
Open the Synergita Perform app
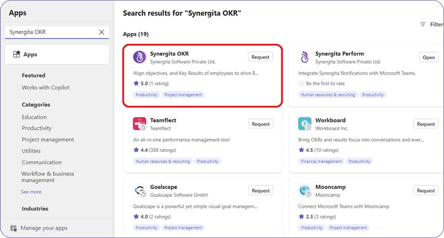[429, 57]
